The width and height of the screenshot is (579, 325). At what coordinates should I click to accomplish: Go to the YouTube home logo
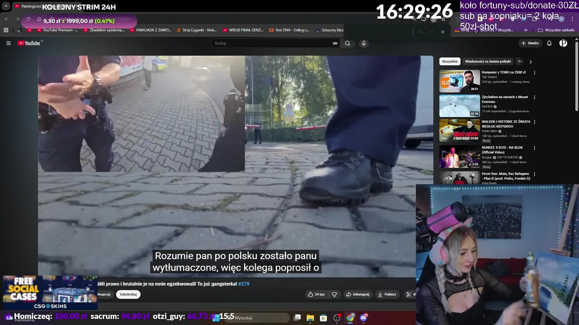pyautogui.click(x=30, y=43)
